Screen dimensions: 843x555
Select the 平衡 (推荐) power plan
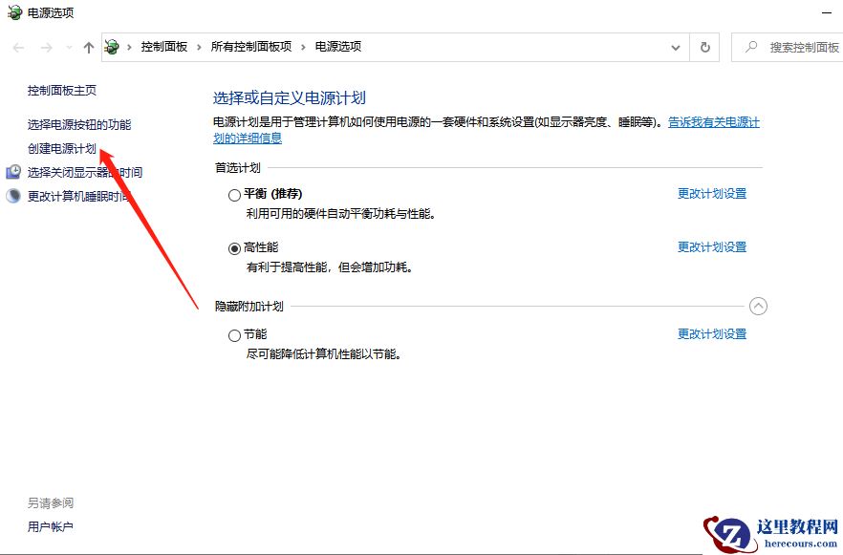234,194
